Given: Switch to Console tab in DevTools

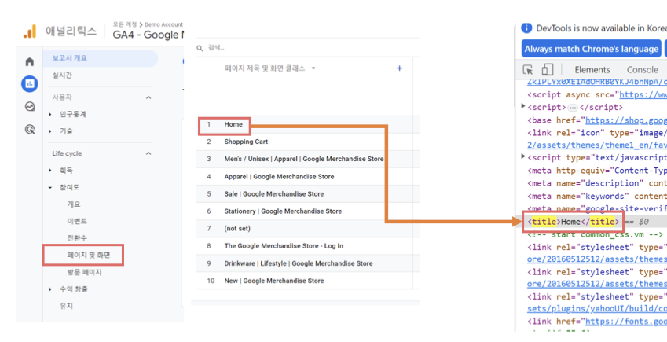Looking at the screenshot, I should (643, 70).
